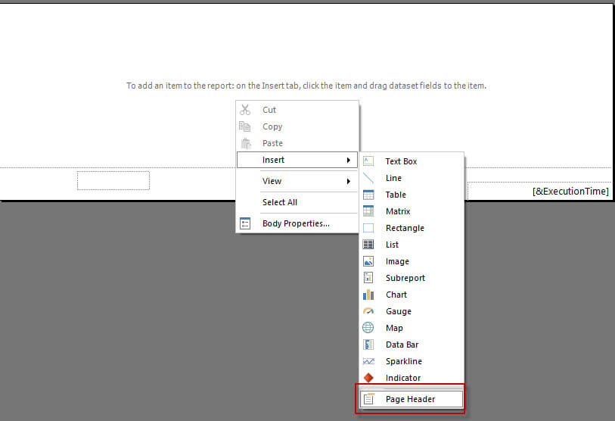Expand the View submenu arrow

[348, 181]
